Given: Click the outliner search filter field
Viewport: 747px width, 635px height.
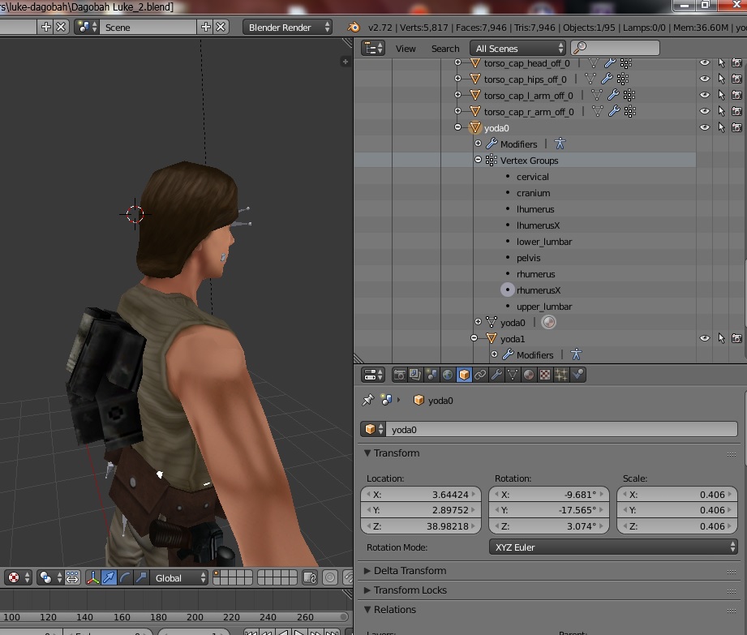Looking at the screenshot, I should [615, 48].
